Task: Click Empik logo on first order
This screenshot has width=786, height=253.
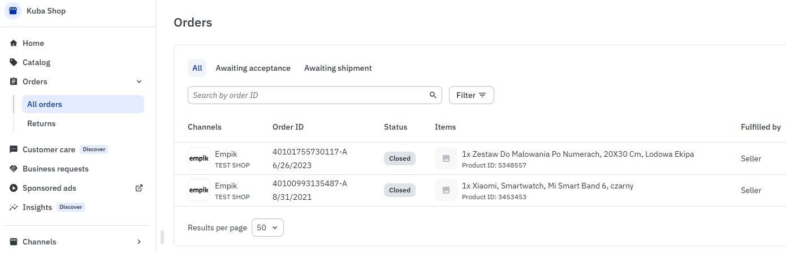Action: [x=198, y=158]
